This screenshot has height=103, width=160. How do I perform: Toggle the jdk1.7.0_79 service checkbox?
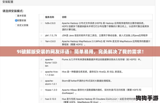click(x=41, y=35)
